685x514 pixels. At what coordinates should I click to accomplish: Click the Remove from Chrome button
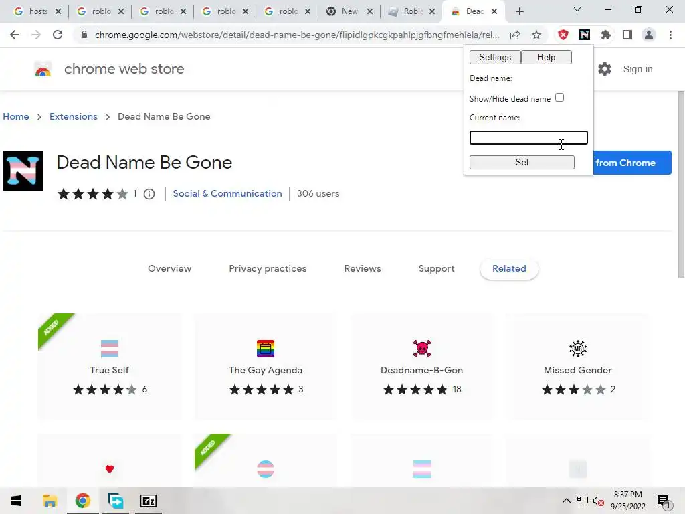pos(632,163)
